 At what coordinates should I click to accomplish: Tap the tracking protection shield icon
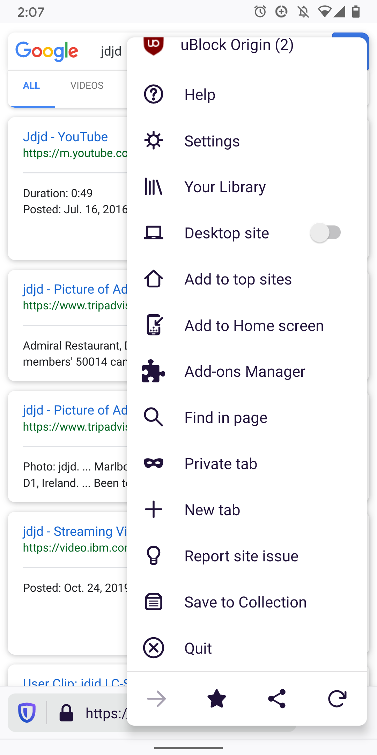(x=27, y=712)
